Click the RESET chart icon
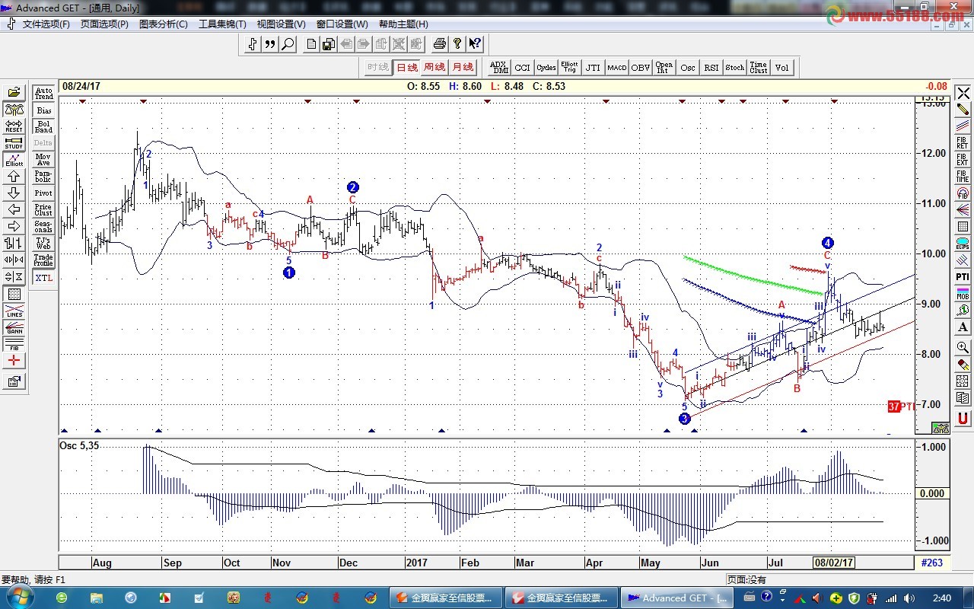Screen dimensions: 974x609 (x=14, y=126)
